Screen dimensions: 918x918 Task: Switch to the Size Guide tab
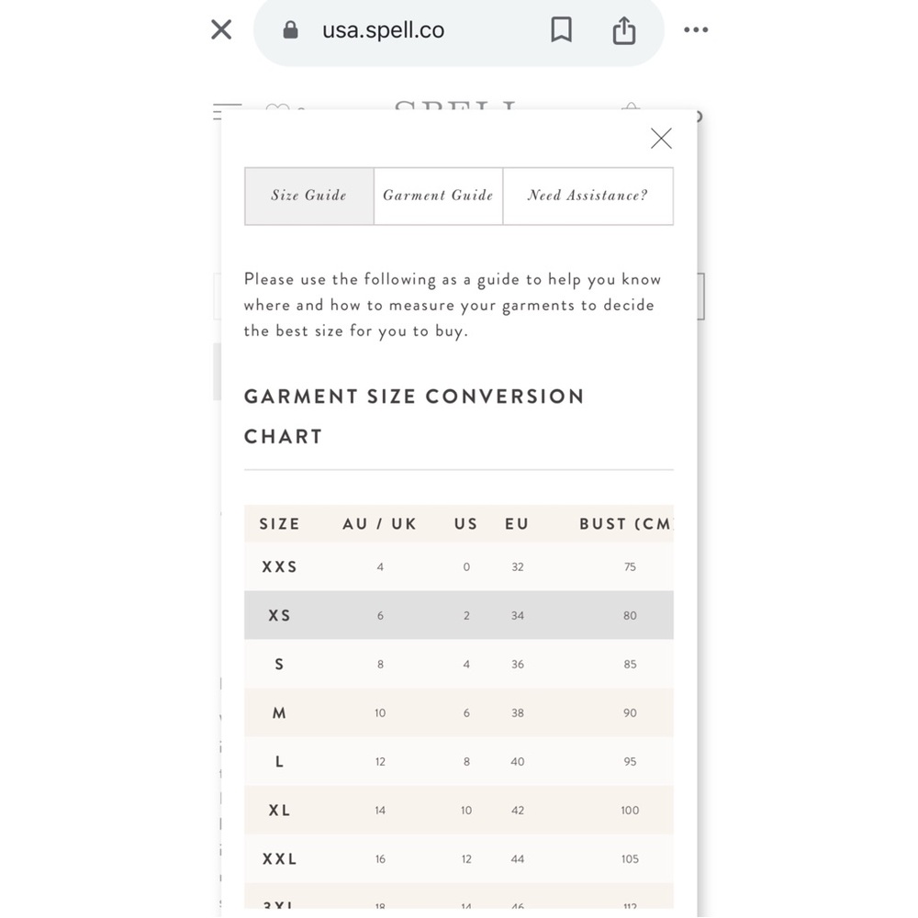pyautogui.click(x=309, y=196)
